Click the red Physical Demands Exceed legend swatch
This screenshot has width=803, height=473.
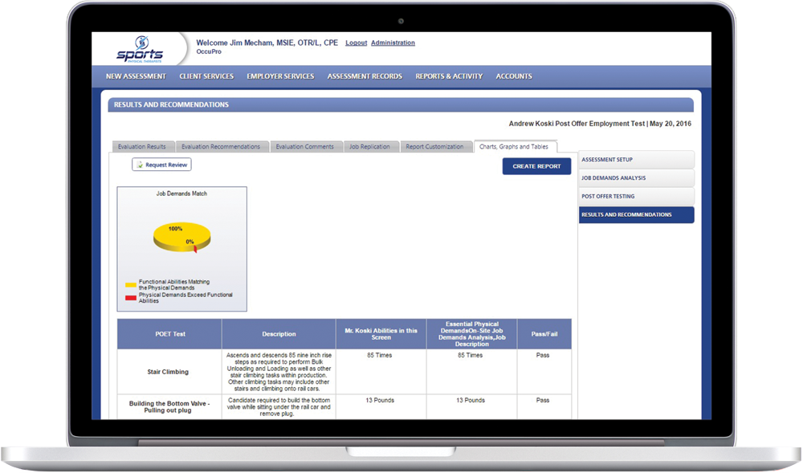pyautogui.click(x=131, y=297)
